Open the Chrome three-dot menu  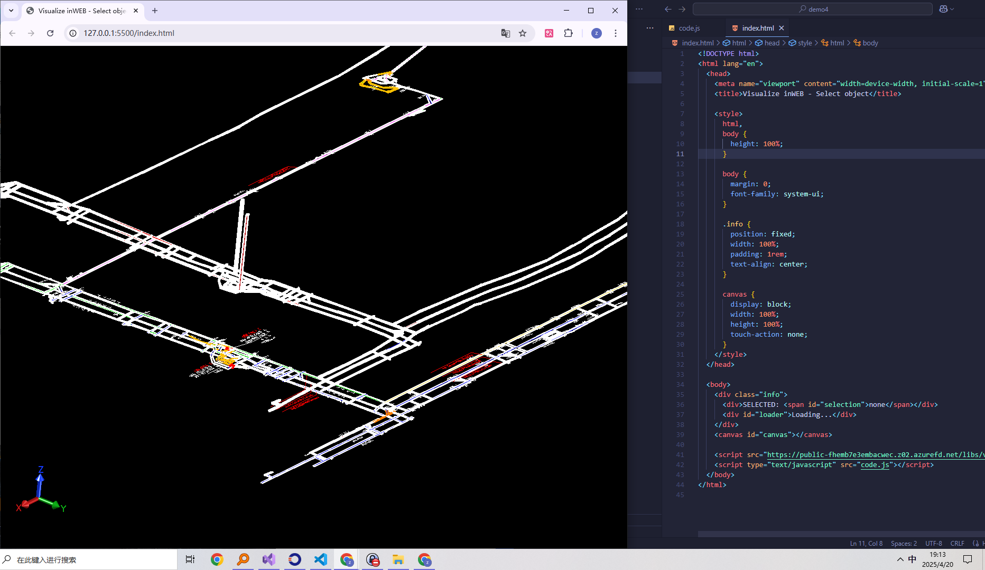tap(616, 33)
